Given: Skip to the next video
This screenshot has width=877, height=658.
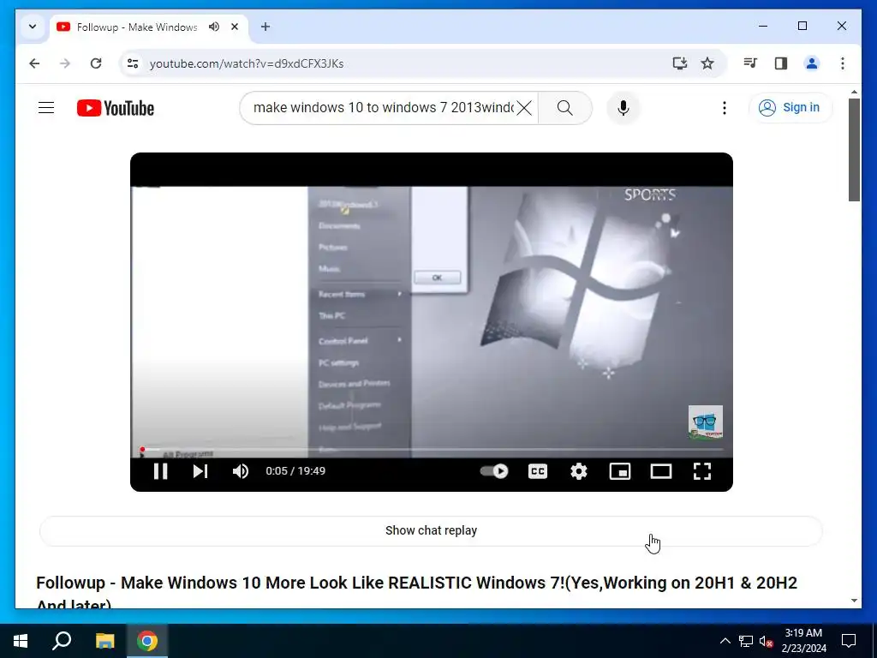Looking at the screenshot, I should click(x=200, y=471).
